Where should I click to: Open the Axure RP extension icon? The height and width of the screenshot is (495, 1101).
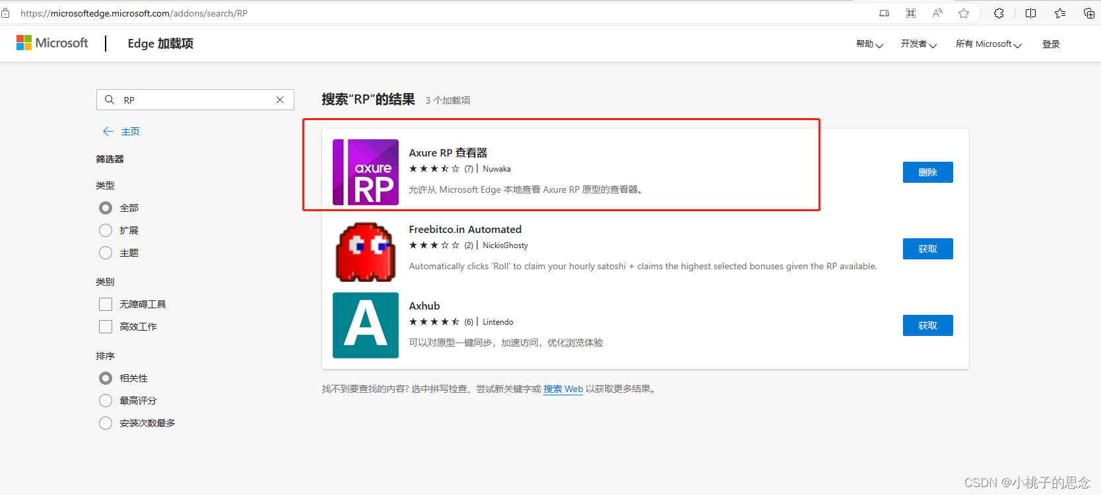(366, 172)
